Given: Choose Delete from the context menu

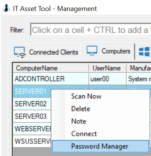Looking at the screenshot, I should (x=101, y=109).
